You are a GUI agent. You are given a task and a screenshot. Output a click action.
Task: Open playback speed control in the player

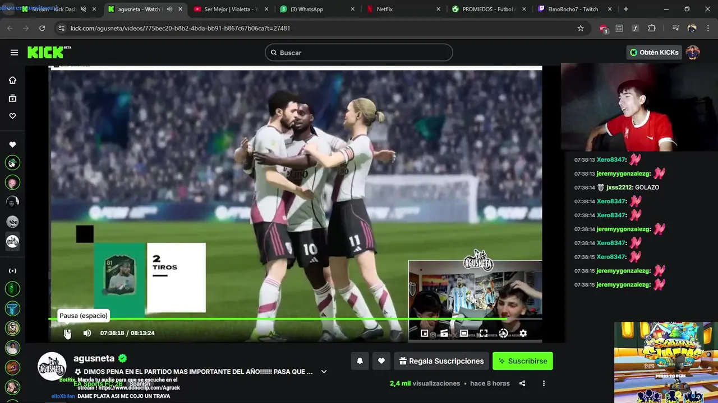503,333
